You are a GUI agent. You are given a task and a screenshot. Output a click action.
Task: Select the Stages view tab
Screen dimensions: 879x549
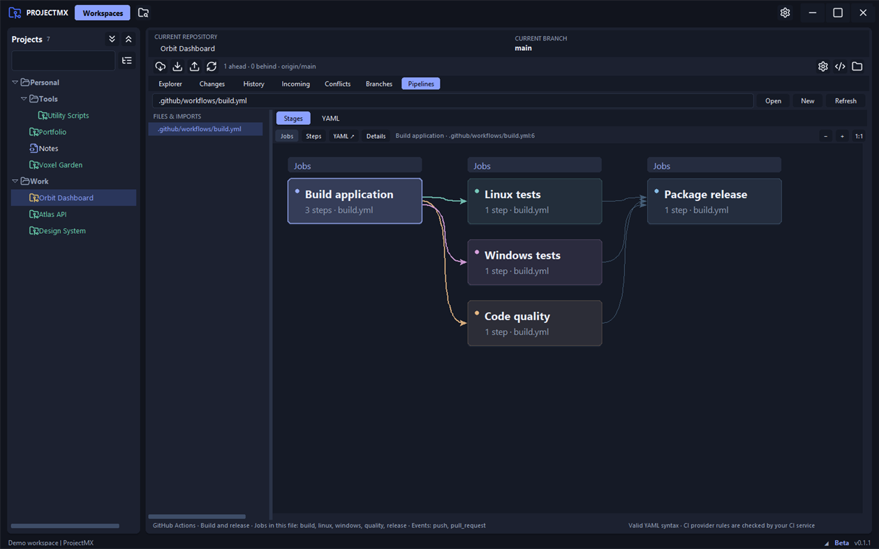(x=293, y=119)
